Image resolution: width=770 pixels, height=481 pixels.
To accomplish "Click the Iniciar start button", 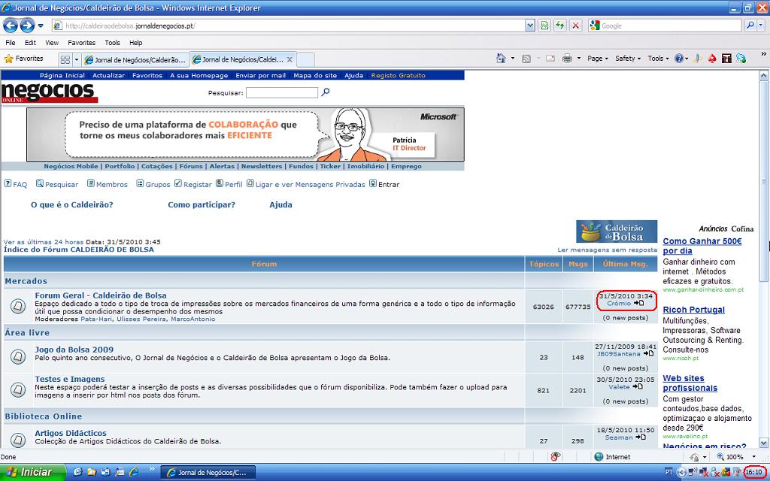I will [32, 472].
